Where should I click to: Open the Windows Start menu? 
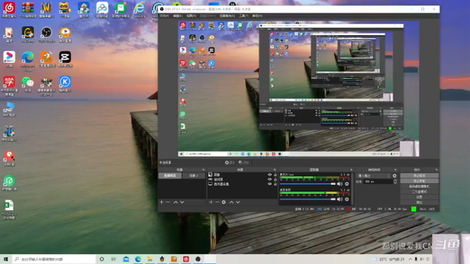[6, 259]
